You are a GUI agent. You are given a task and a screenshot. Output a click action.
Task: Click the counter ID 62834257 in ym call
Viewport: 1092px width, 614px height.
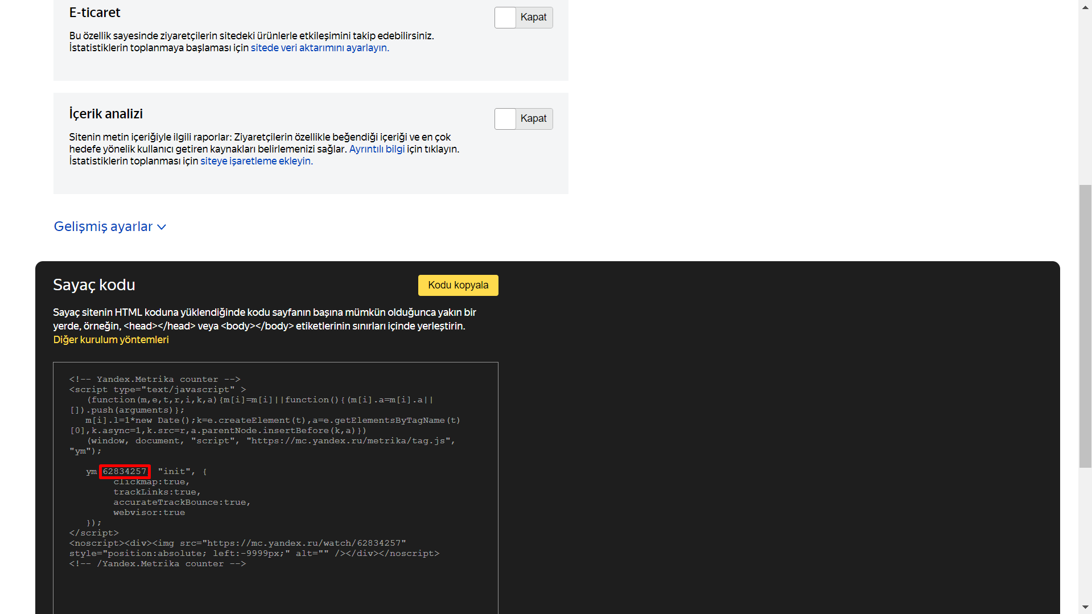tap(125, 471)
